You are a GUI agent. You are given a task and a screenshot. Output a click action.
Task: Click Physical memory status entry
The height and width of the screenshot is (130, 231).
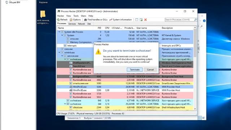pyautogui.click(x=93, y=114)
